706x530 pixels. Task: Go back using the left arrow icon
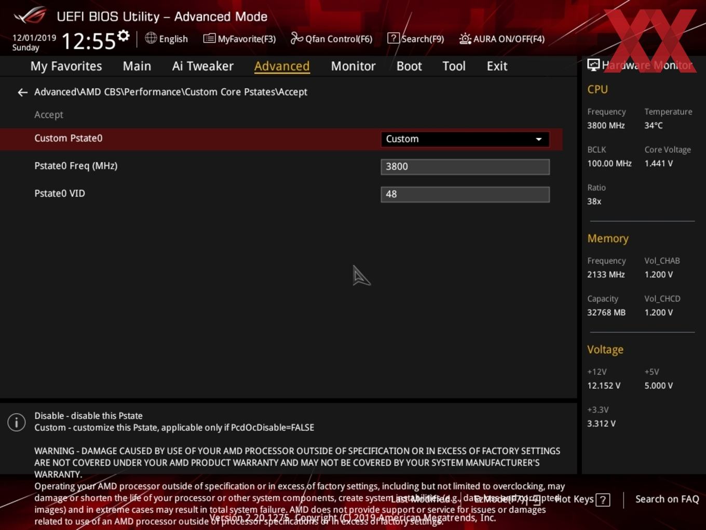(22, 92)
